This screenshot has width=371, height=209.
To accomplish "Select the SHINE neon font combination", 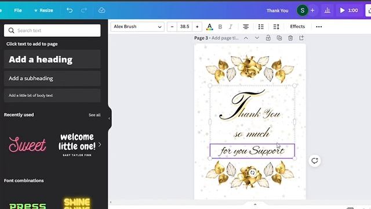I will coord(77,203).
